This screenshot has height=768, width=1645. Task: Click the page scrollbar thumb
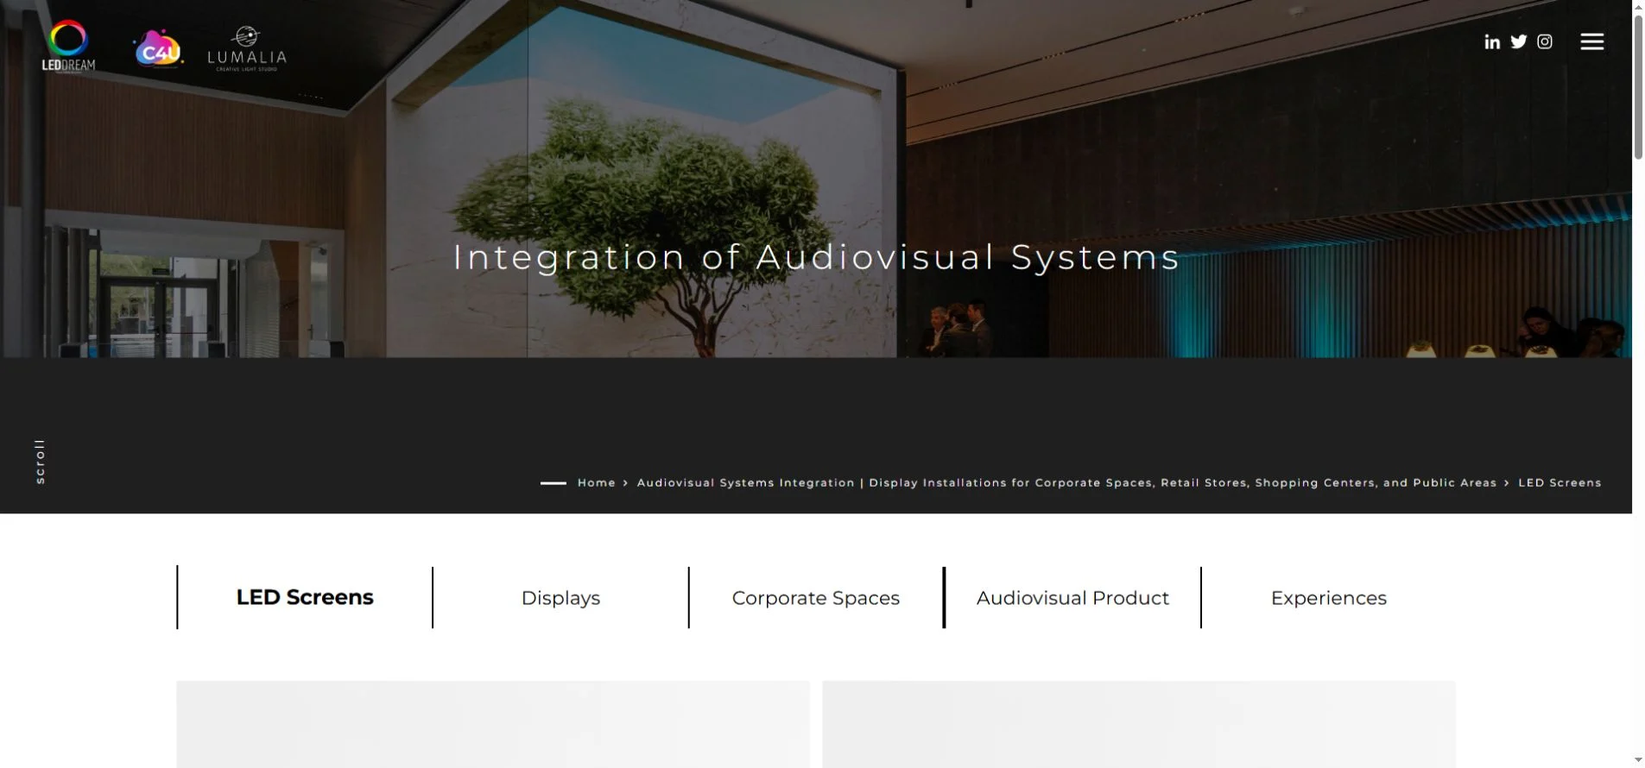(1638, 86)
